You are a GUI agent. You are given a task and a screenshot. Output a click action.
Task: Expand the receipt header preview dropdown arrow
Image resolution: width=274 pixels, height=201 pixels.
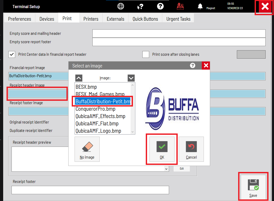[166, 169]
